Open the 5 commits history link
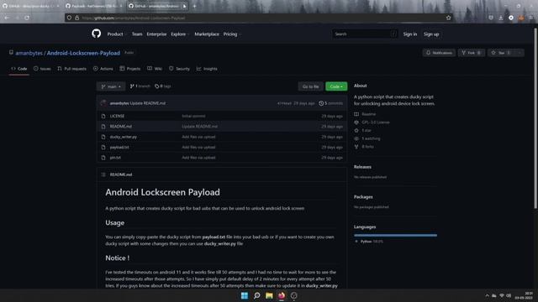 [330, 103]
